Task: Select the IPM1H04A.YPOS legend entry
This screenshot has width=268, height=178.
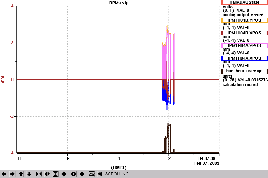Action: point(245,46)
